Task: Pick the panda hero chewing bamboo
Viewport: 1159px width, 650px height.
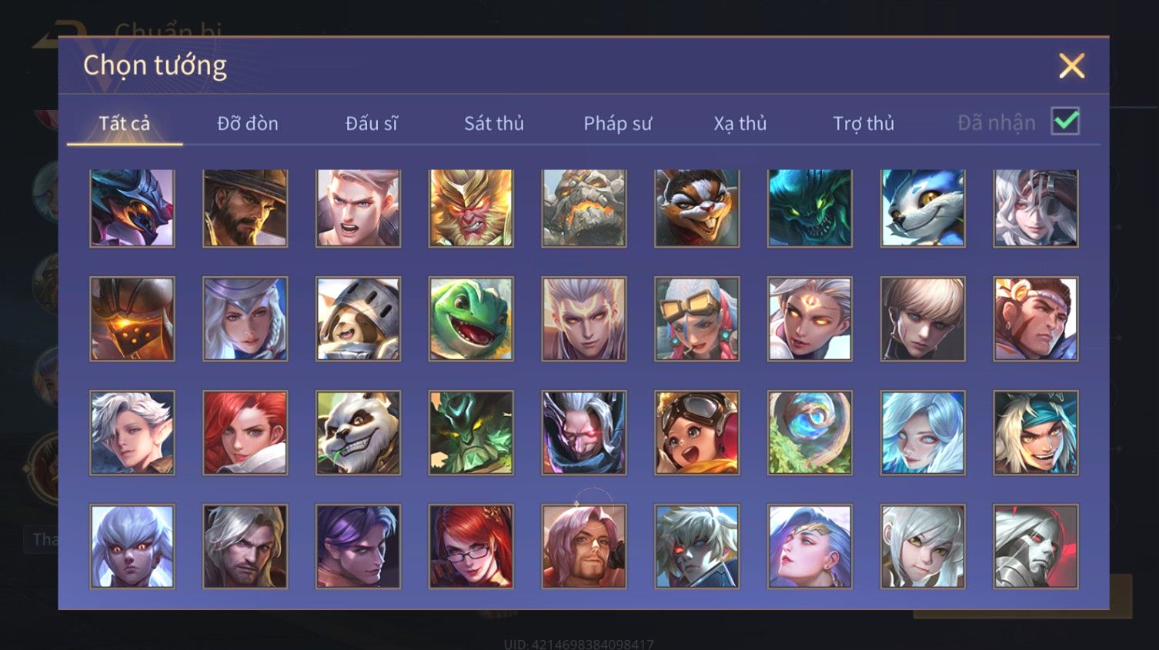Action: point(358,432)
